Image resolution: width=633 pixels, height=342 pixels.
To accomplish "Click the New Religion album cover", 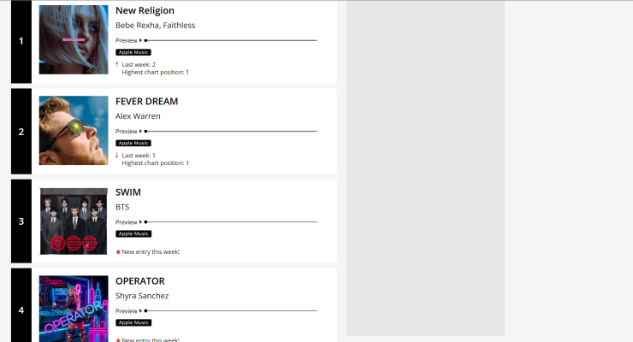I will 74,40.
